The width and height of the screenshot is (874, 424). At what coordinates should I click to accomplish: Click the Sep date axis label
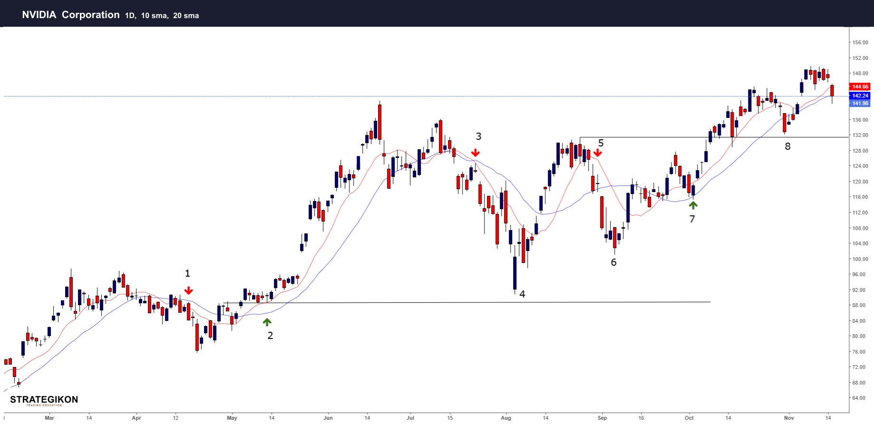(x=602, y=418)
